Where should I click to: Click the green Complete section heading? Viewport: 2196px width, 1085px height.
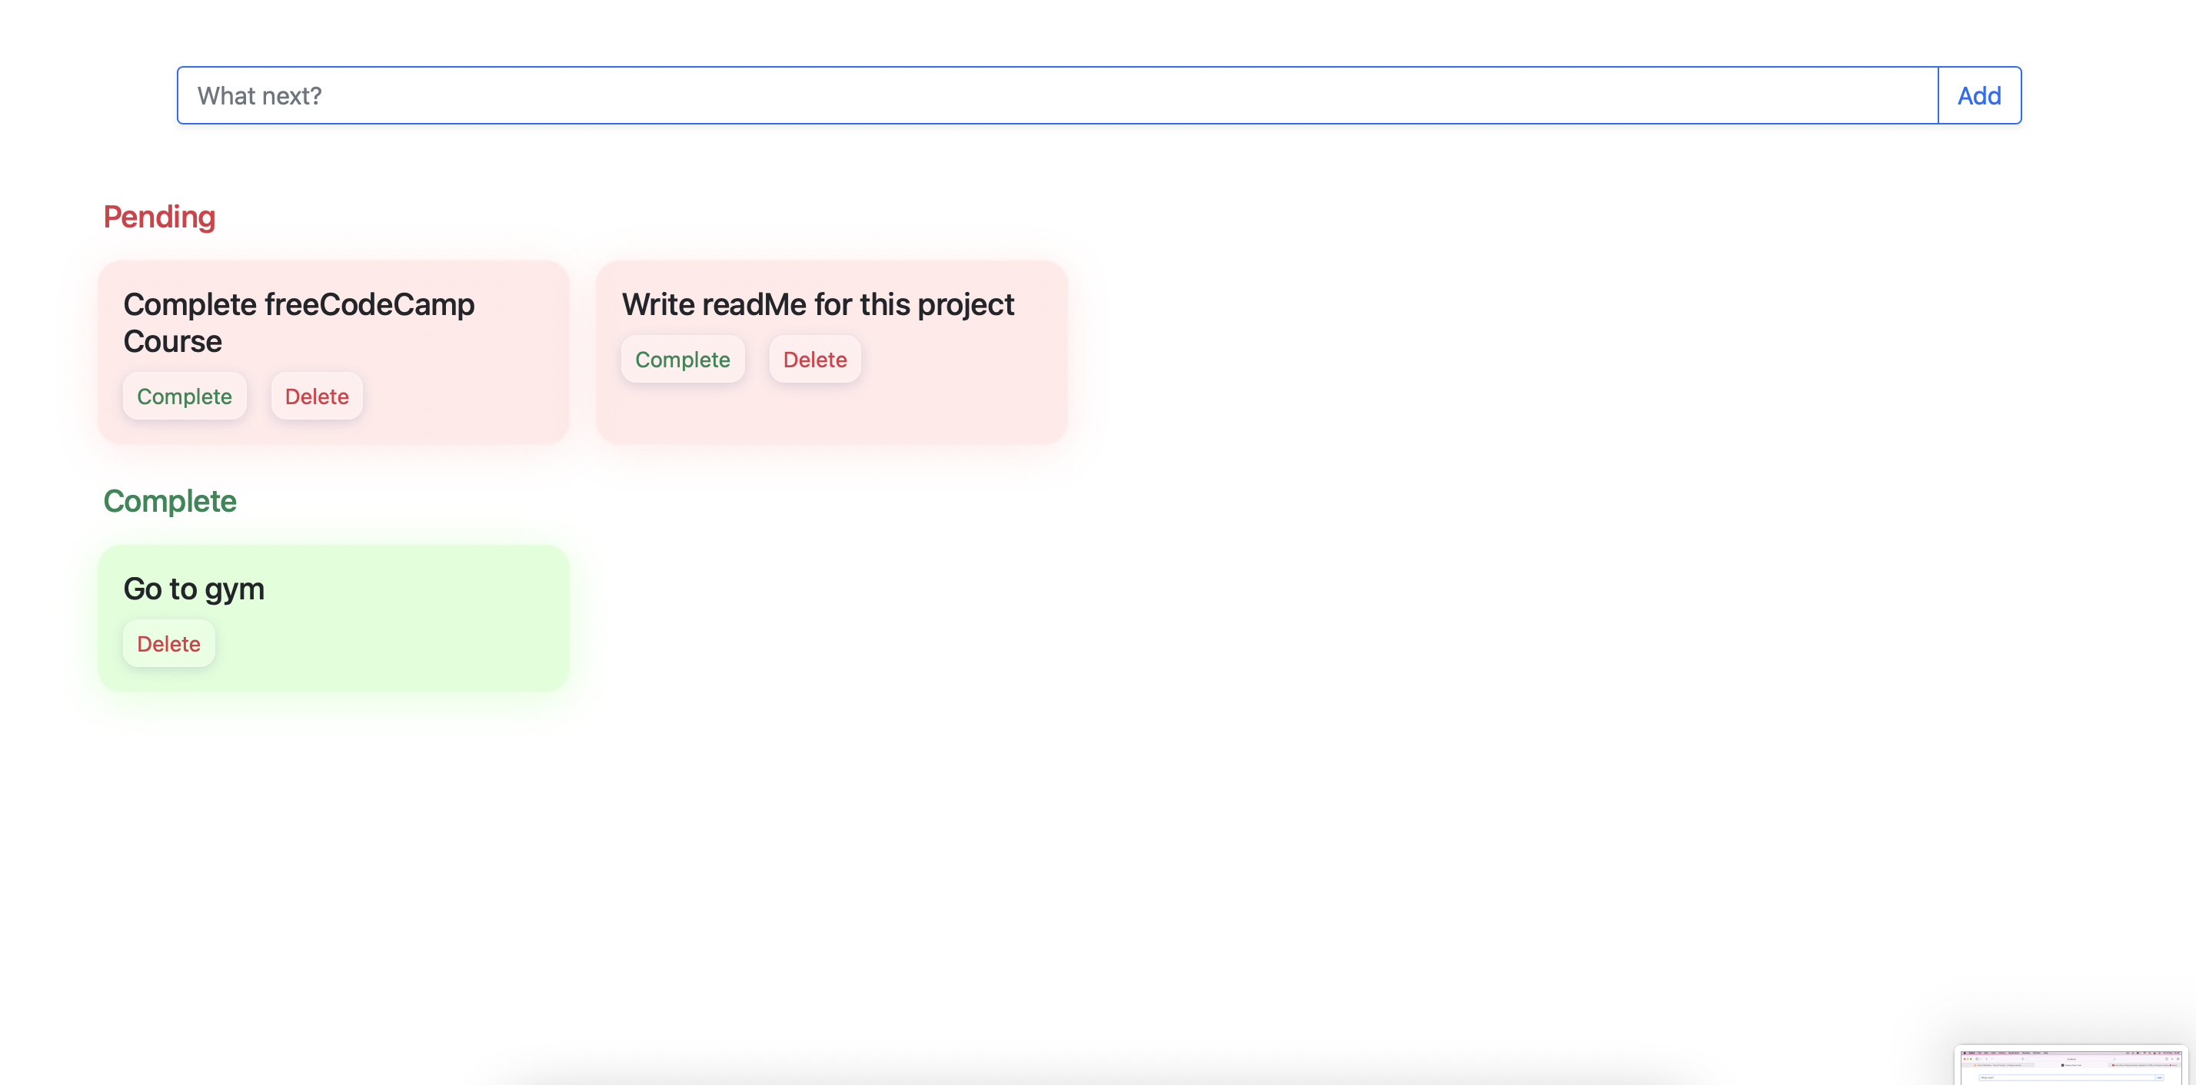click(x=170, y=501)
